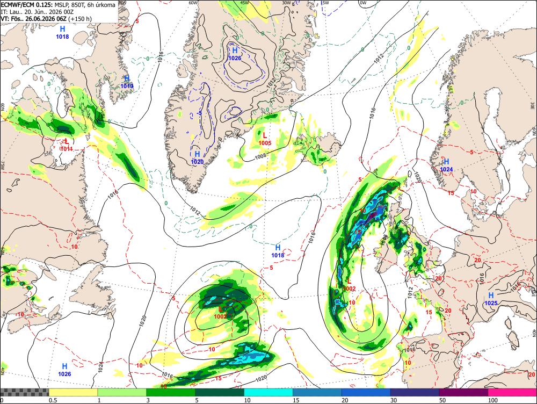Click the L 1002 low in the central Atlantic
The height and width of the screenshot is (404, 537).
pos(221,313)
